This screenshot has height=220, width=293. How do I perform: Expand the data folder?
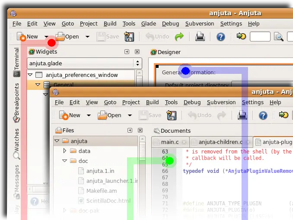(65, 151)
